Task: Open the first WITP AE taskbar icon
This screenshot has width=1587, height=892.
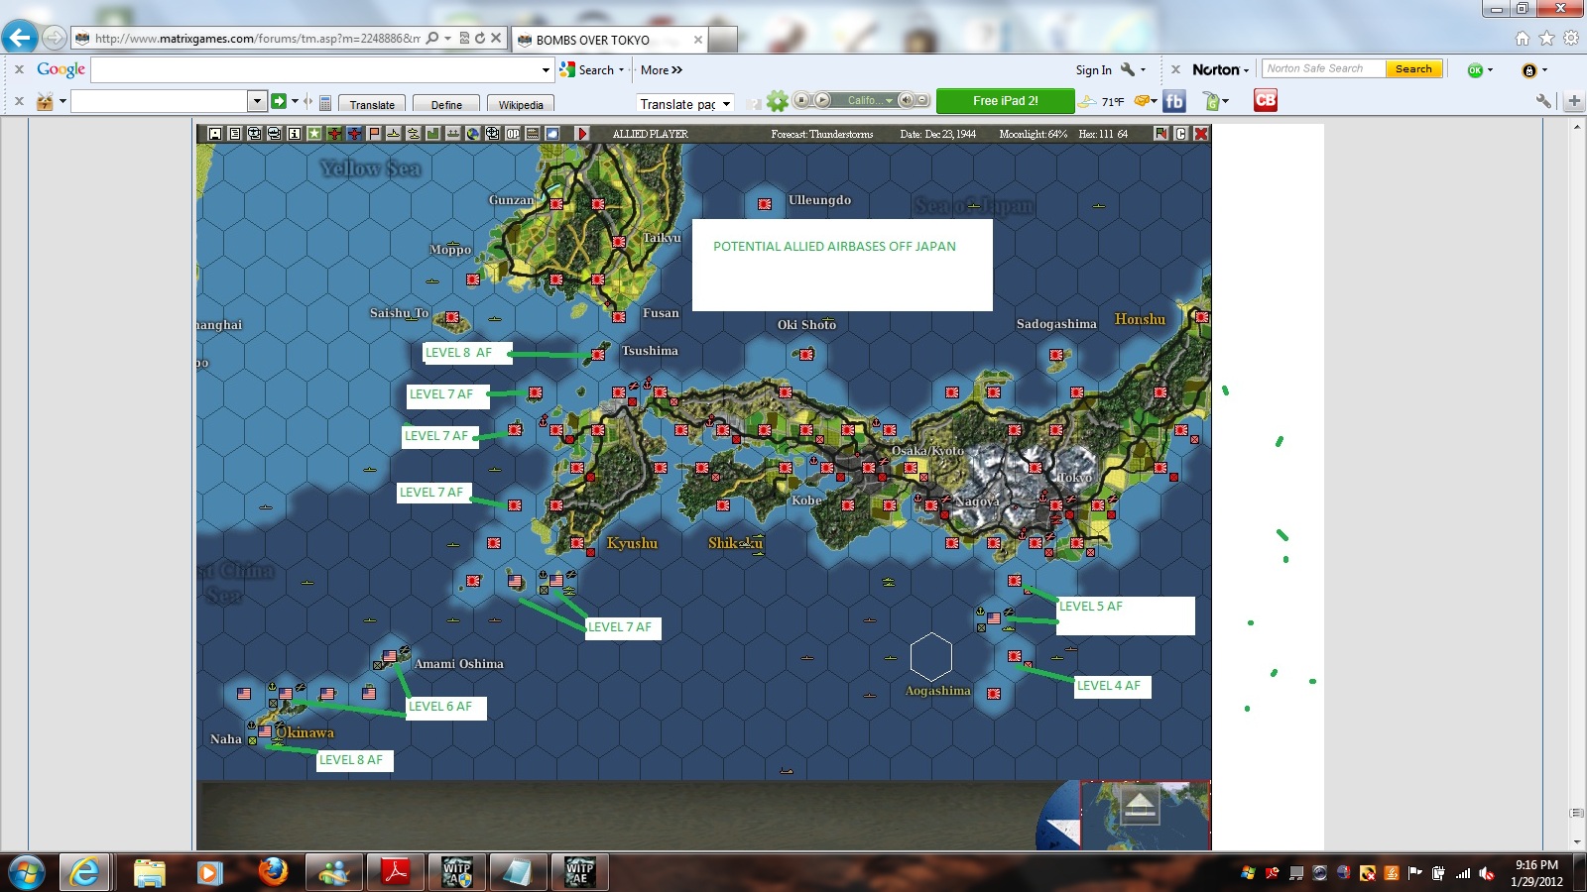Action: coord(456,872)
